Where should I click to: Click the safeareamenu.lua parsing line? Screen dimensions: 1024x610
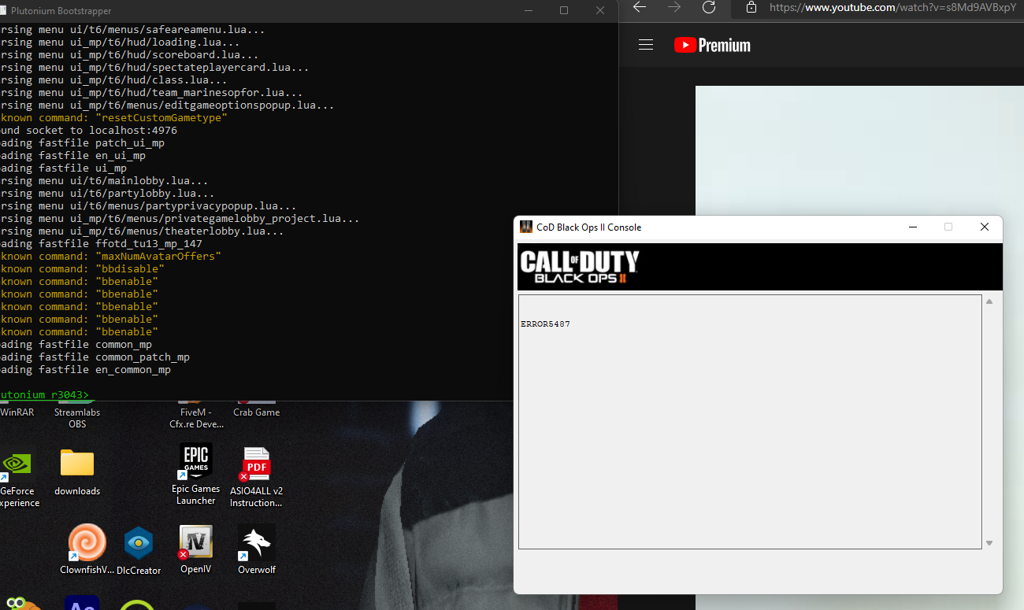pyautogui.click(x=133, y=29)
